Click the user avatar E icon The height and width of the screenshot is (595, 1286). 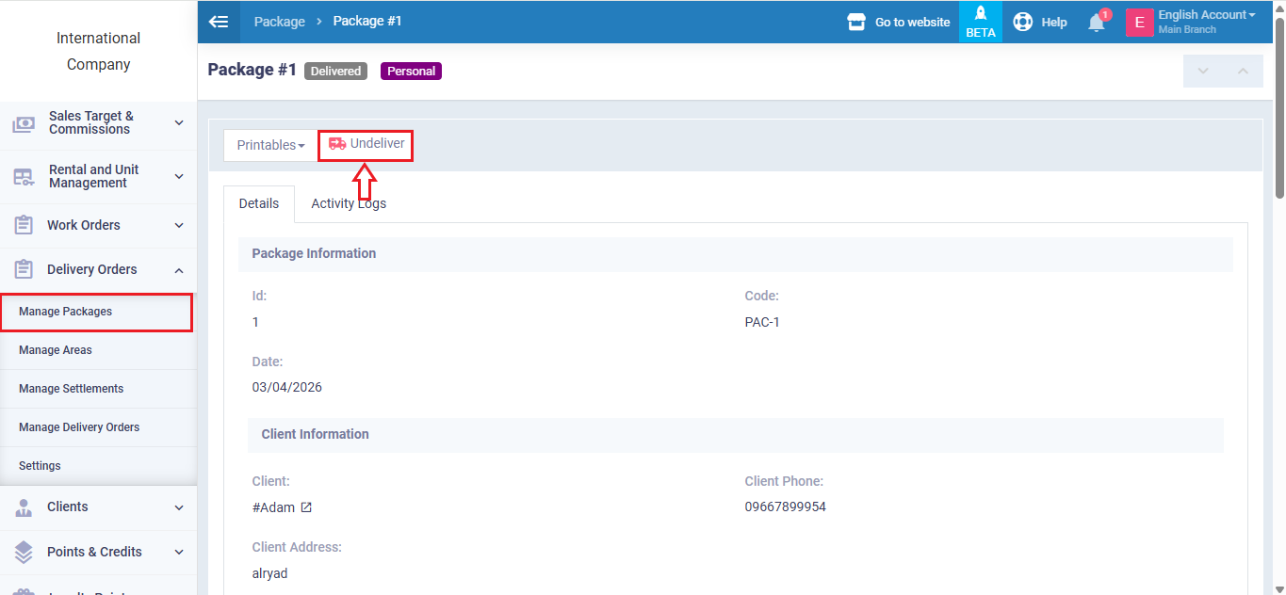click(x=1139, y=23)
